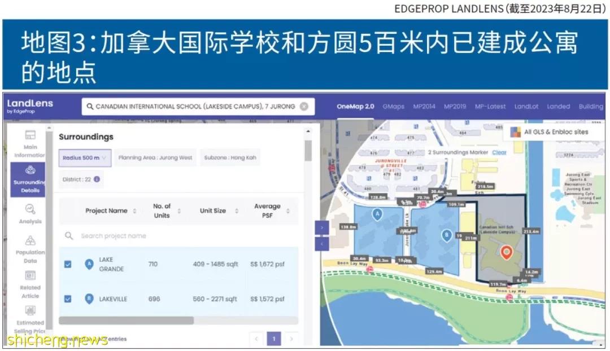Click the Clear surroundings marker link
The image size is (610, 351).
point(499,152)
